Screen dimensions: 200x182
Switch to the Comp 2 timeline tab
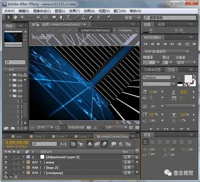pyautogui.click(x=61, y=136)
